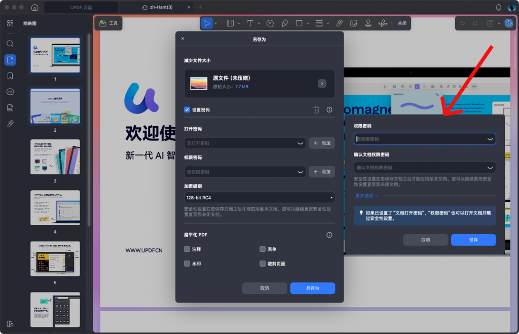The width and height of the screenshot is (519, 334).
Task: Uncheck the 设置密码 checkbox
Action: click(x=187, y=109)
